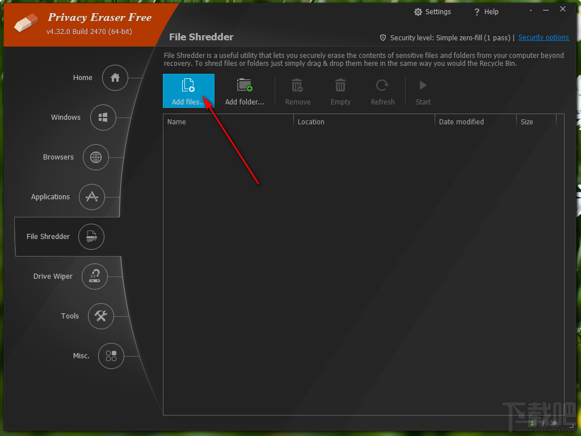The image size is (581, 436).
Task: Open the Tools section icon
Action: tap(100, 316)
